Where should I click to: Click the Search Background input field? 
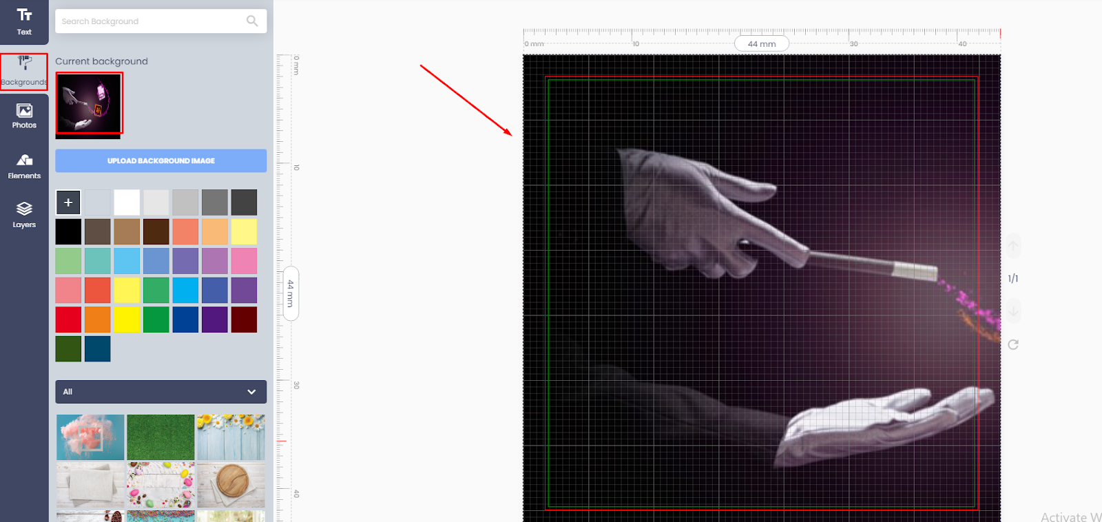(x=152, y=21)
